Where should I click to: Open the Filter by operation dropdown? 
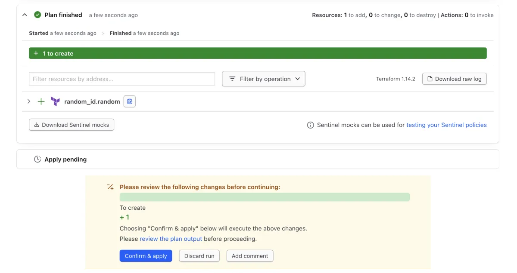click(x=264, y=79)
